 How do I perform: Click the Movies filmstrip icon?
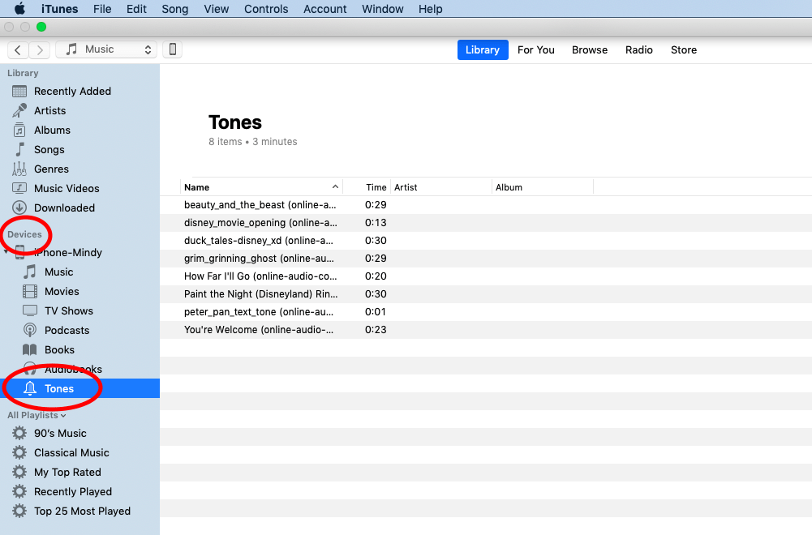click(30, 292)
